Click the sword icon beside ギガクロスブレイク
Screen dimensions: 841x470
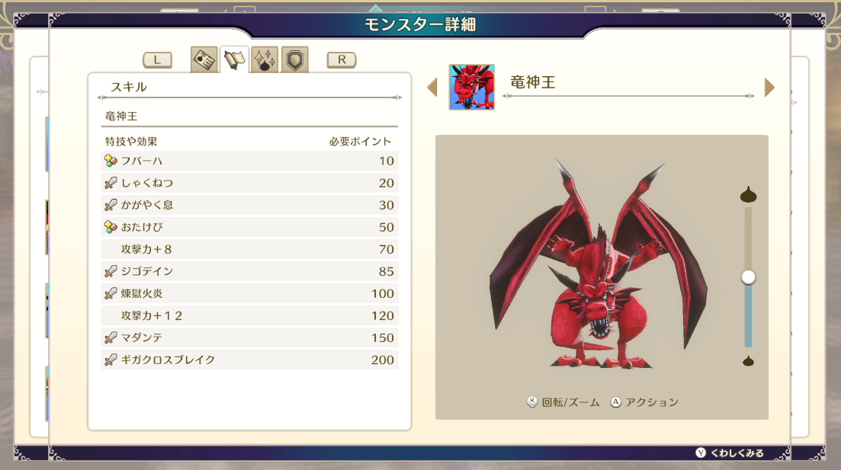pyautogui.click(x=111, y=360)
